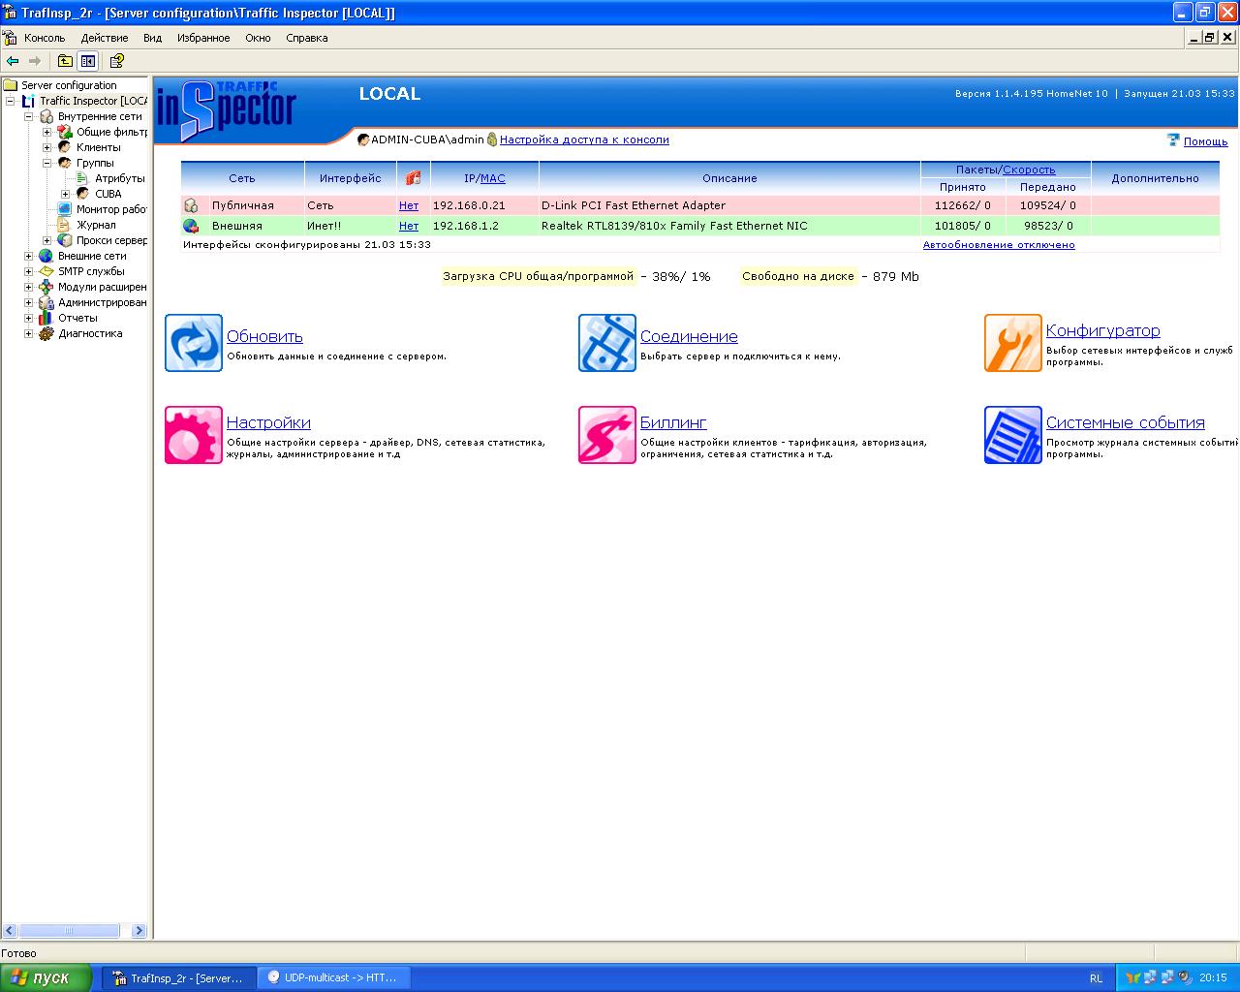Image resolution: width=1240 pixels, height=992 pixels.
Task: Open the Действие menu
Action: point(105,38)
